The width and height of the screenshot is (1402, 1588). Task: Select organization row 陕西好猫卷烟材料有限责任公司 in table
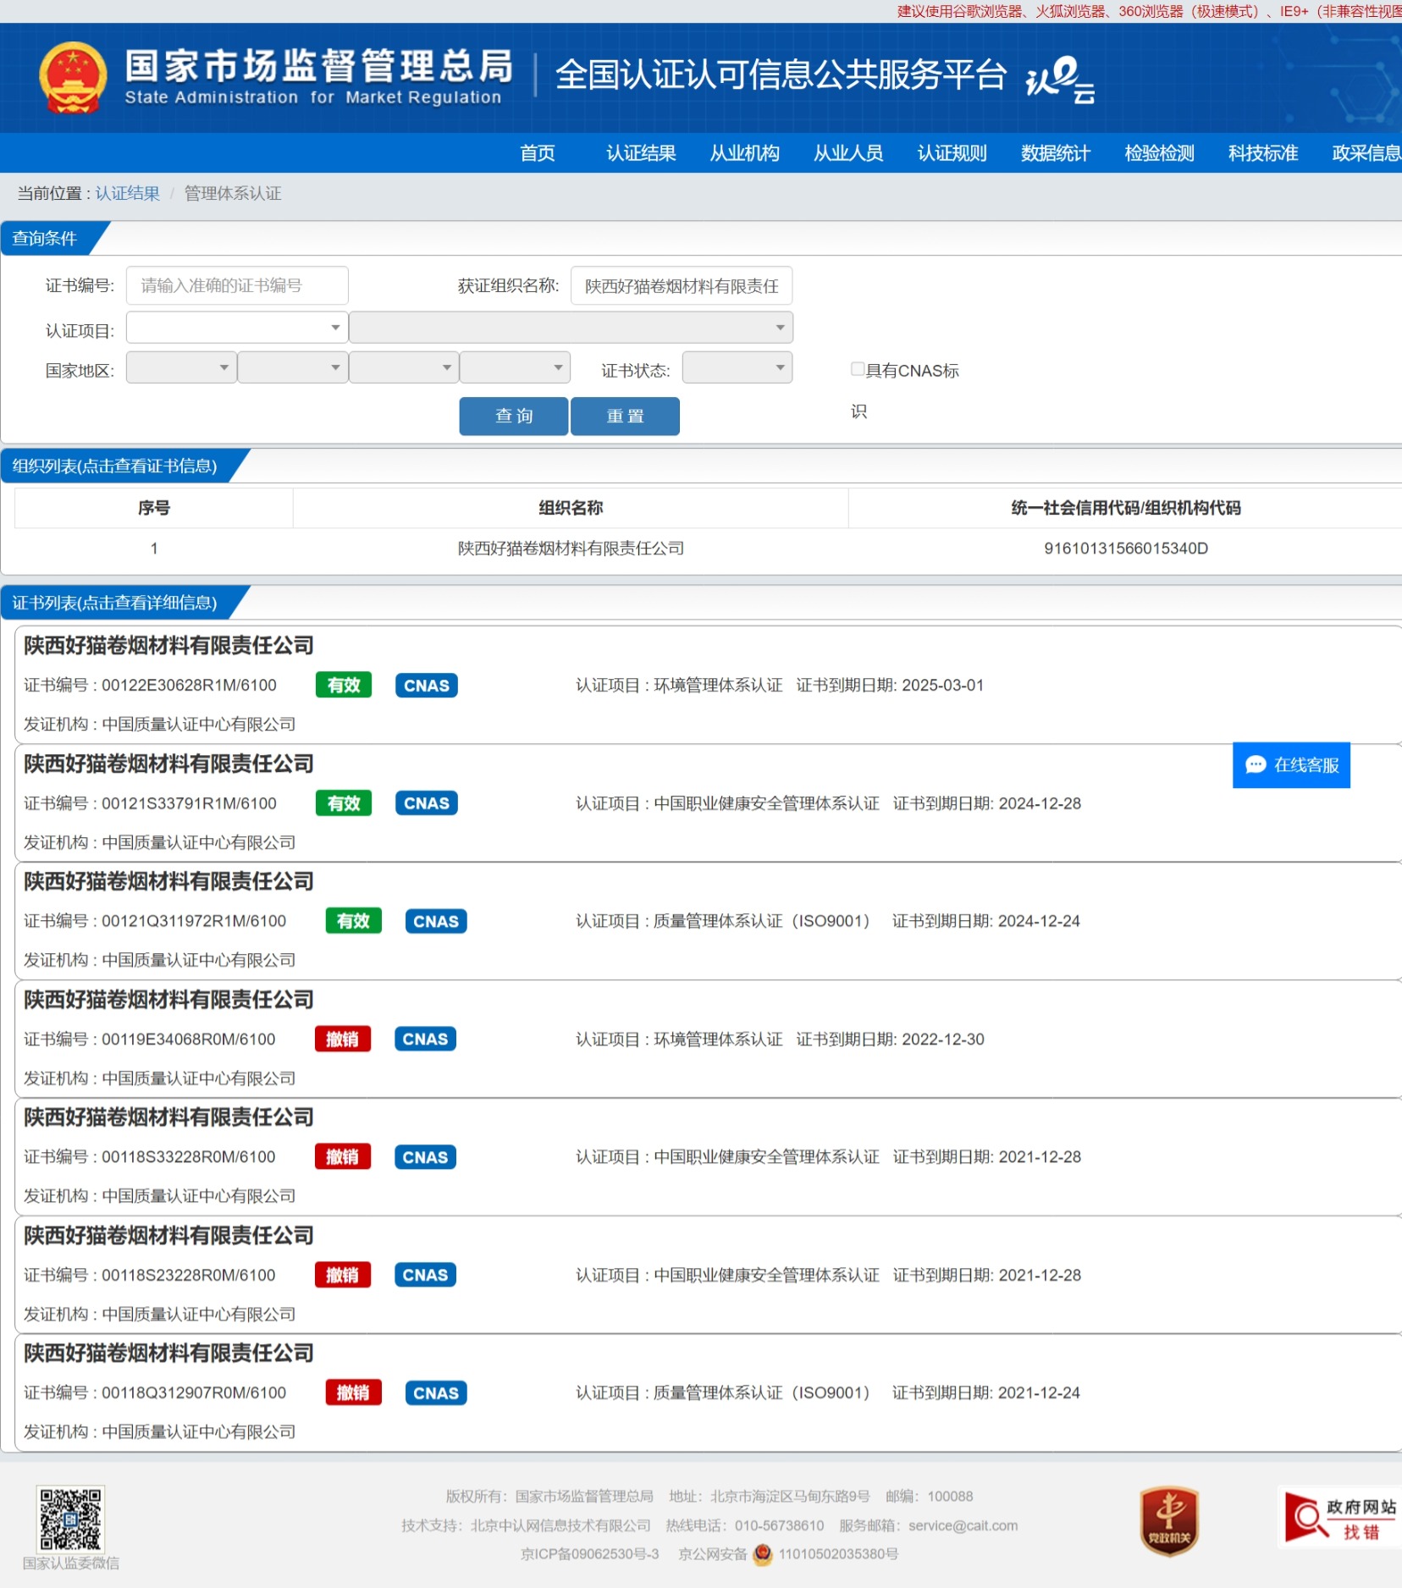(x=708, y=549)
